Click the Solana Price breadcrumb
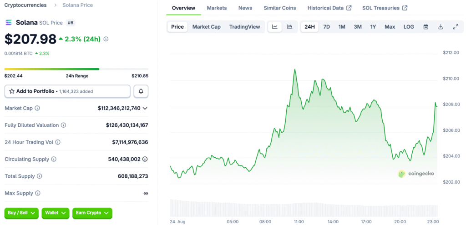Viewport: 466px width, 225px height. 77,5
